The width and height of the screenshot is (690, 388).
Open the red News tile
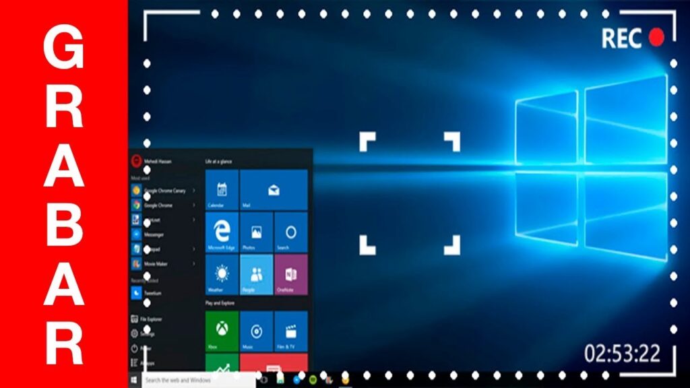click(274, 362)
